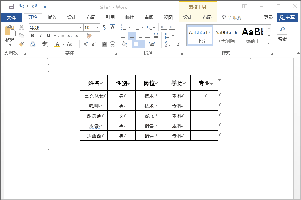Apply distributed alignment
Image resolution: width=301 pixels, height=200 pixels.
tap(156, 36)
